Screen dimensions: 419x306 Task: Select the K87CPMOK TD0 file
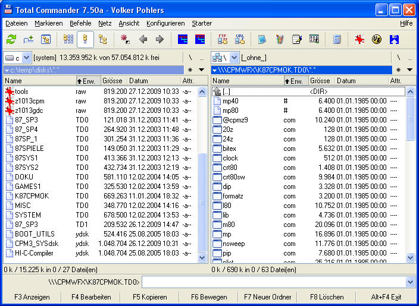click(x=100, y=196)
